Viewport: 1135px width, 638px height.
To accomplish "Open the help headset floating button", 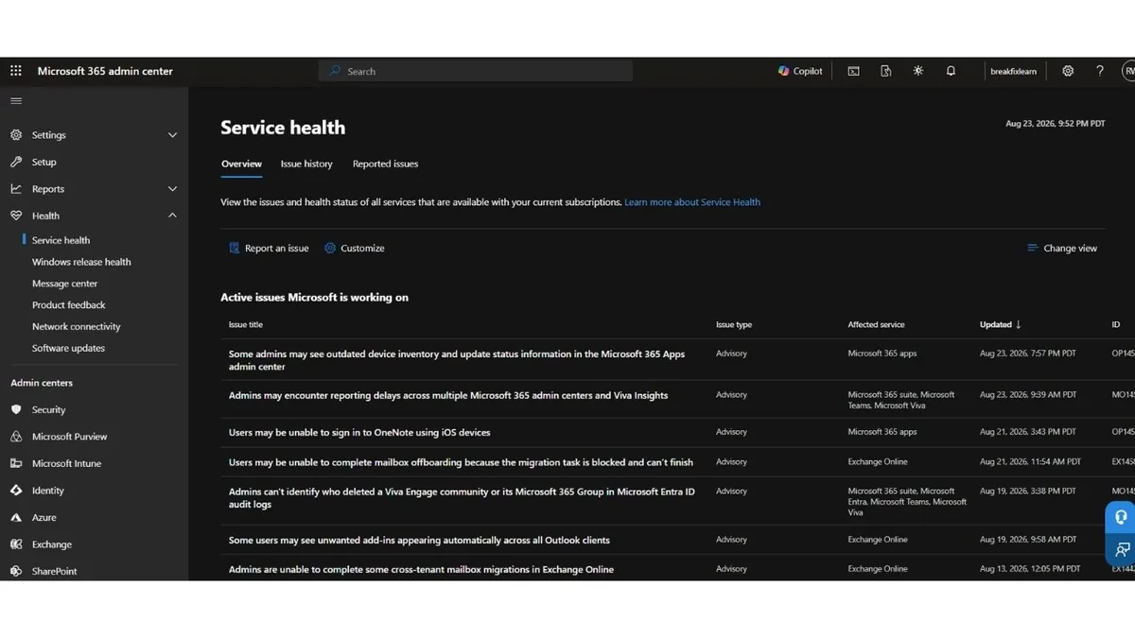I will (1121, 517).
